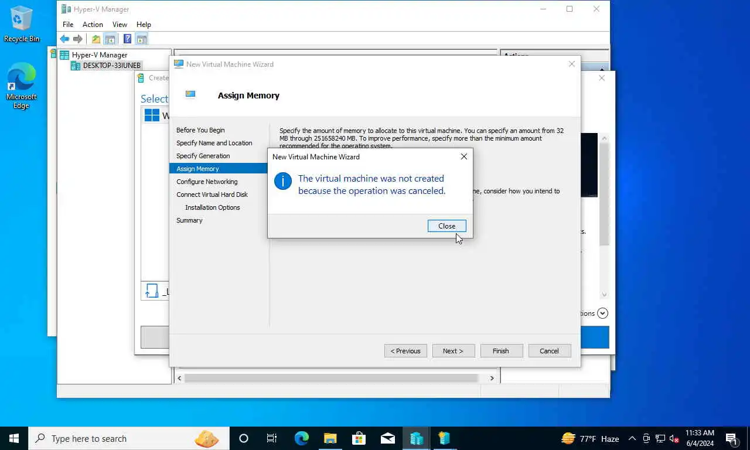Click the Finish button in wizard
Image resolution: width=750 pixels, height=450 pixels.
tap(501, 351)
